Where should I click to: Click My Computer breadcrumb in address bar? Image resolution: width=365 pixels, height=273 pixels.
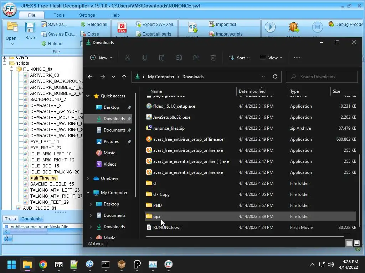click(x=161, y=77)
